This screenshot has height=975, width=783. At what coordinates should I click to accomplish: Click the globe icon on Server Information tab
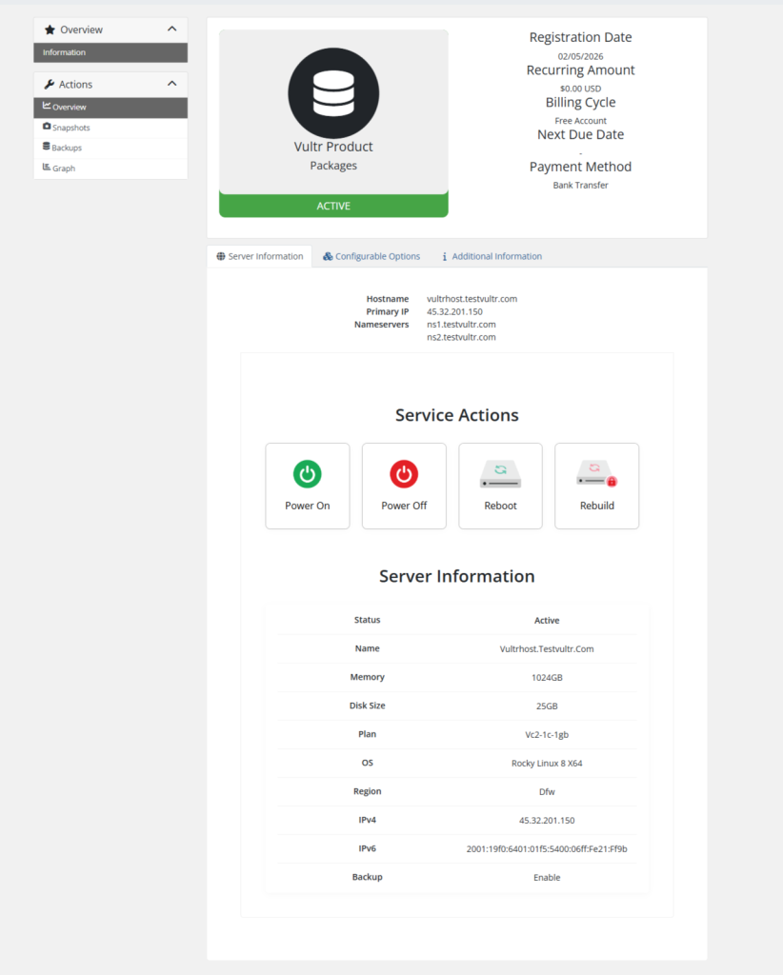(x=221, y=256)
